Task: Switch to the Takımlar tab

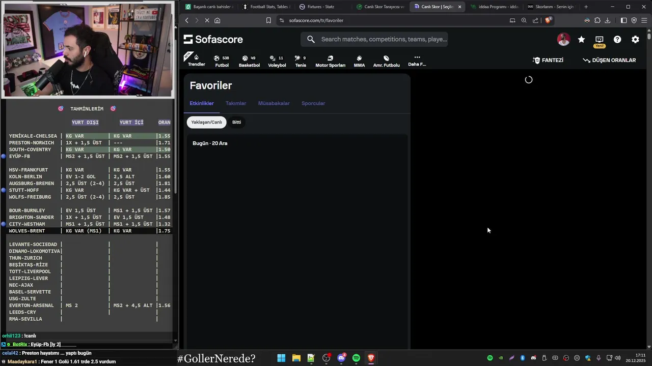Action: (x=236, y=103)
